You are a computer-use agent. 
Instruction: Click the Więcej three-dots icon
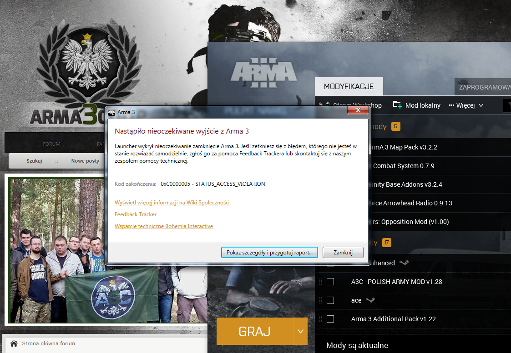451,105
